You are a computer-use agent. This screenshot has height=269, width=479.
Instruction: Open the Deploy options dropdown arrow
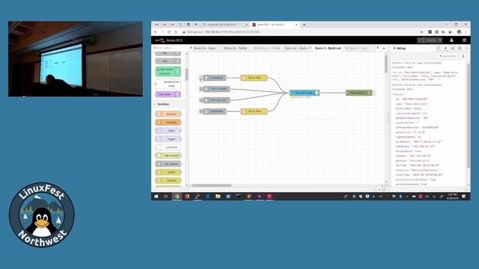click(440, 40)
